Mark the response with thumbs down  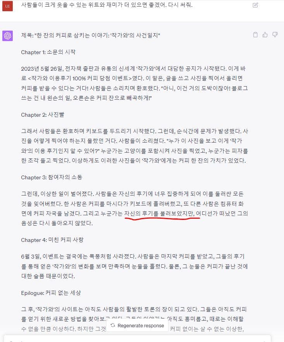pos(275,35)
